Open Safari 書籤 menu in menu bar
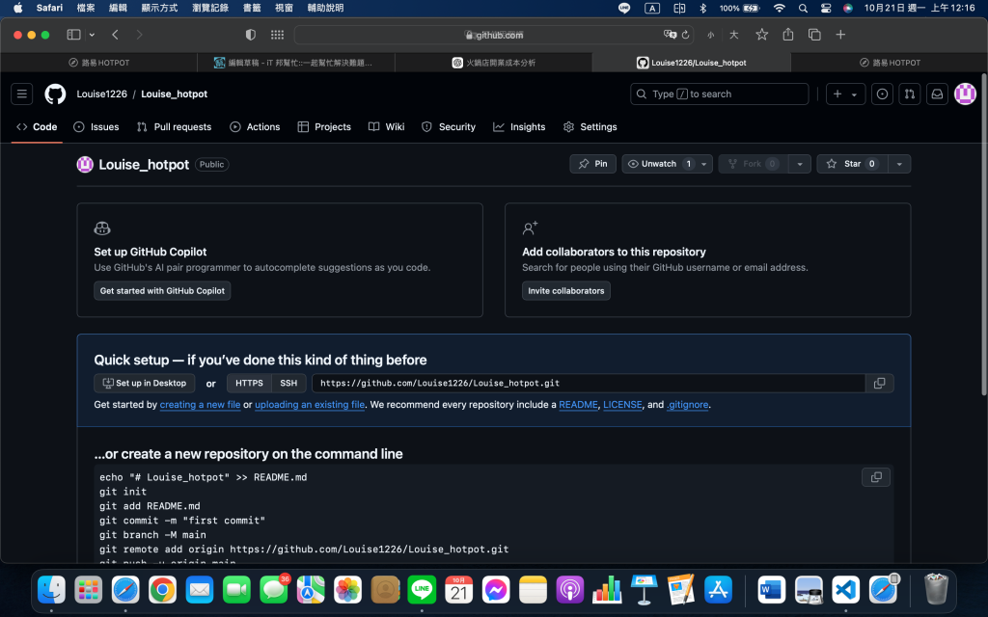The image size is (988, 617). [252, 8]
